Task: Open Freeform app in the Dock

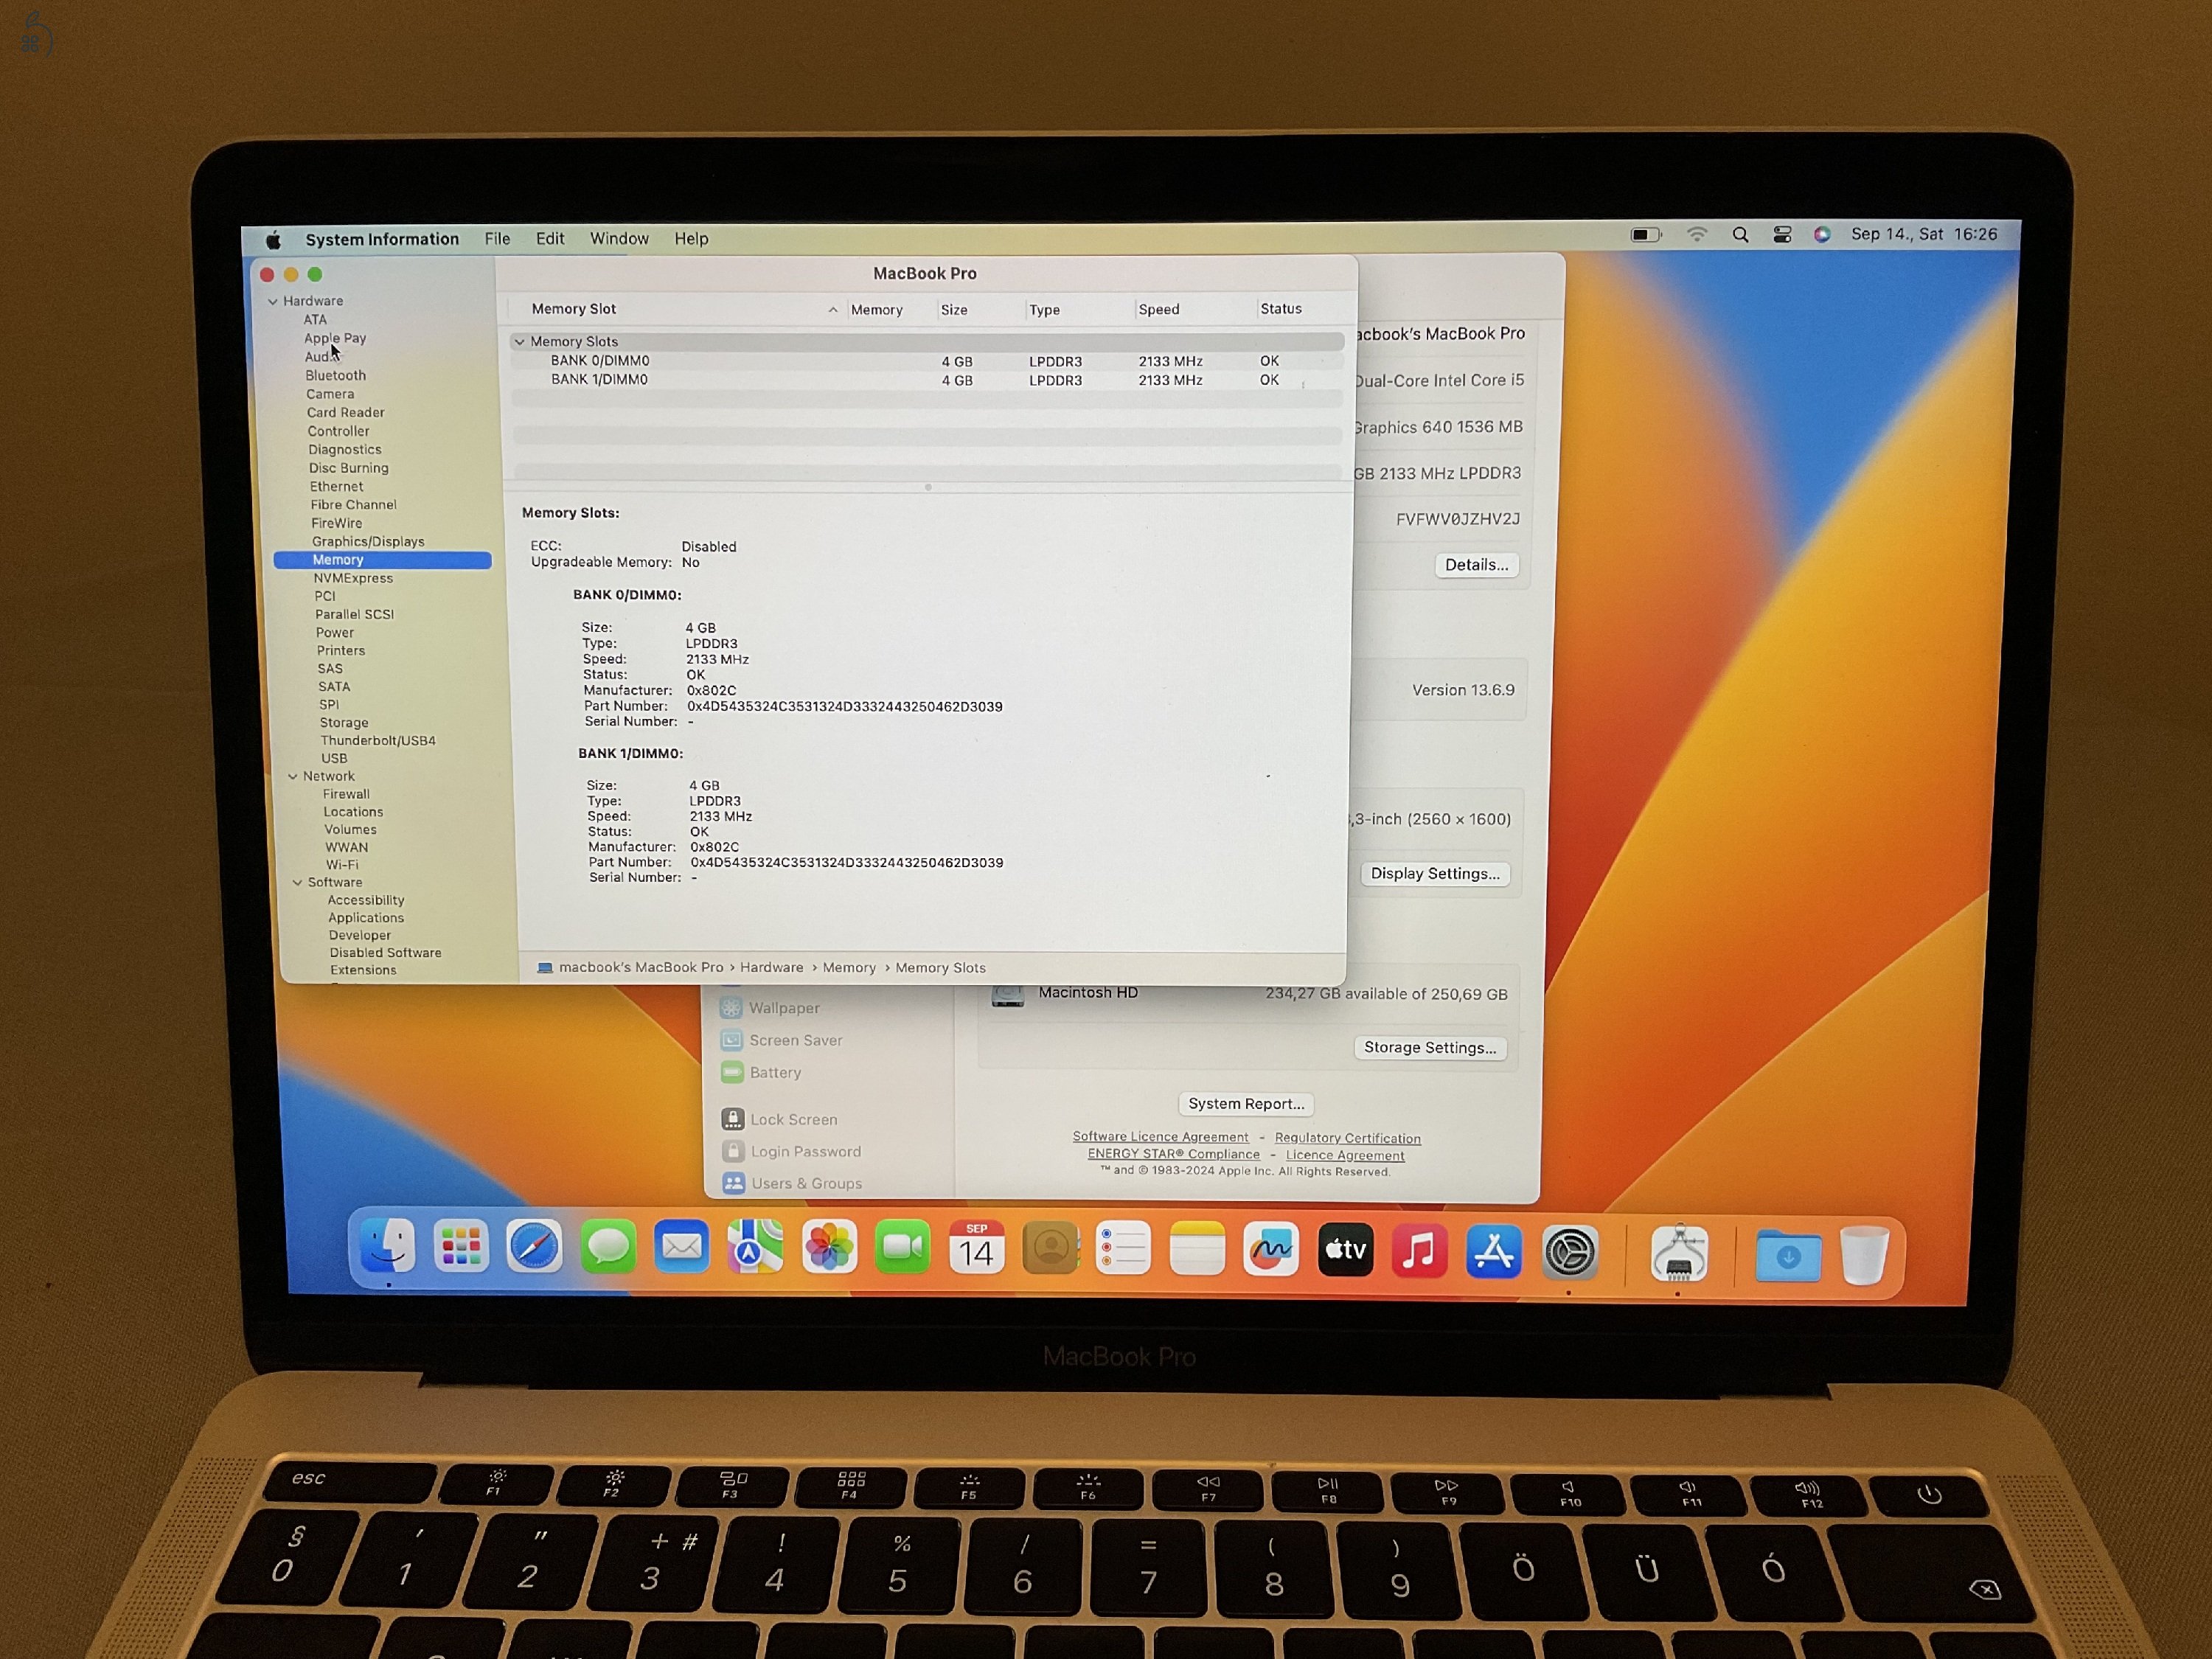Action: (x=1271, y=1249)
